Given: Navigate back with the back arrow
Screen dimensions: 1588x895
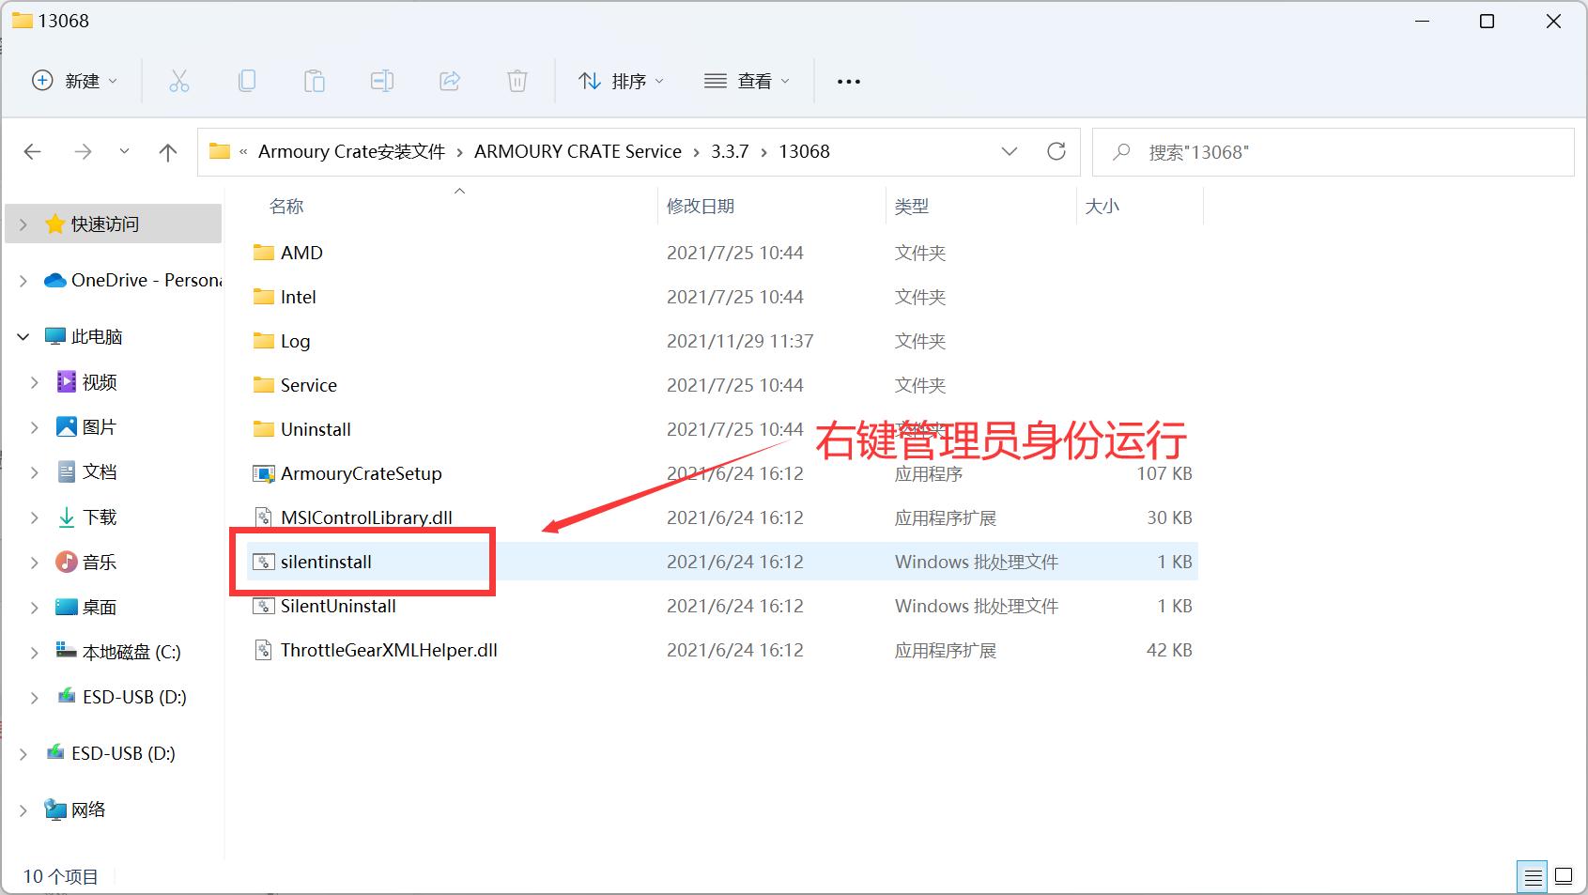Looking at the screenshot, I should tap(32, 151).
